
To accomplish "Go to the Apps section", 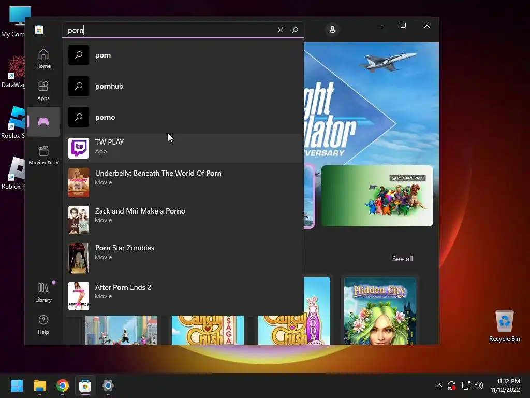I will pyautogui.click(x=43, y=91).
